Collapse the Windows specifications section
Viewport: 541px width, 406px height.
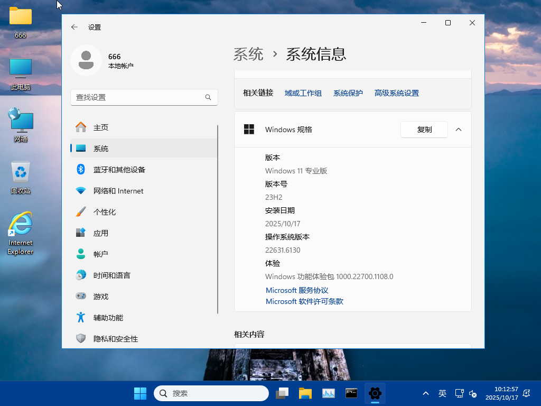click(459, 130)
